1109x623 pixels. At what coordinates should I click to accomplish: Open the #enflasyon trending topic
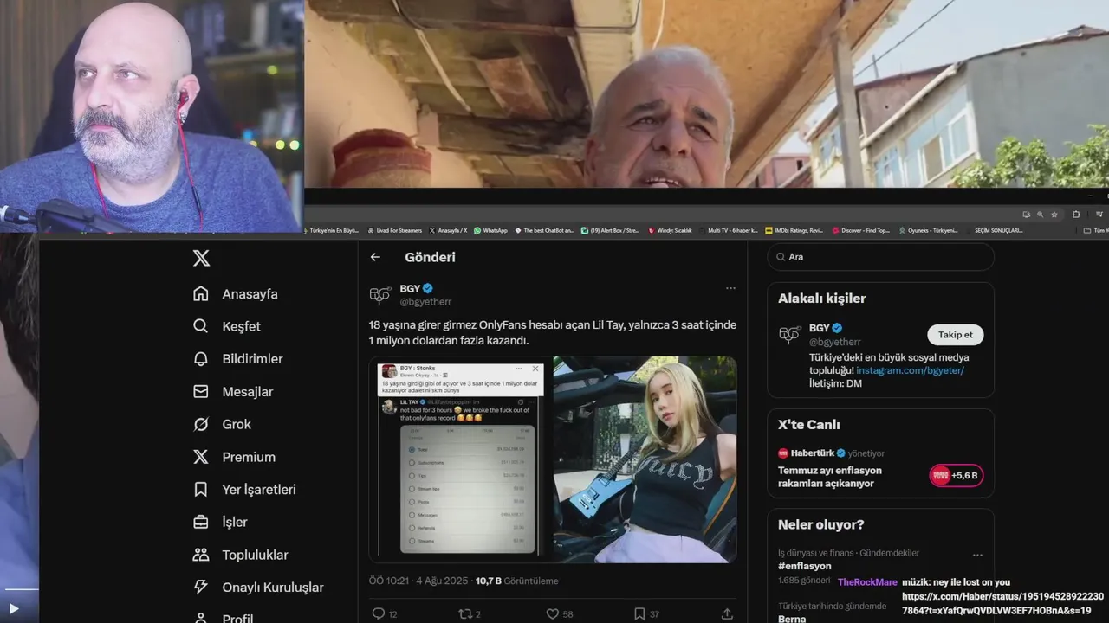tap(805, 566)
